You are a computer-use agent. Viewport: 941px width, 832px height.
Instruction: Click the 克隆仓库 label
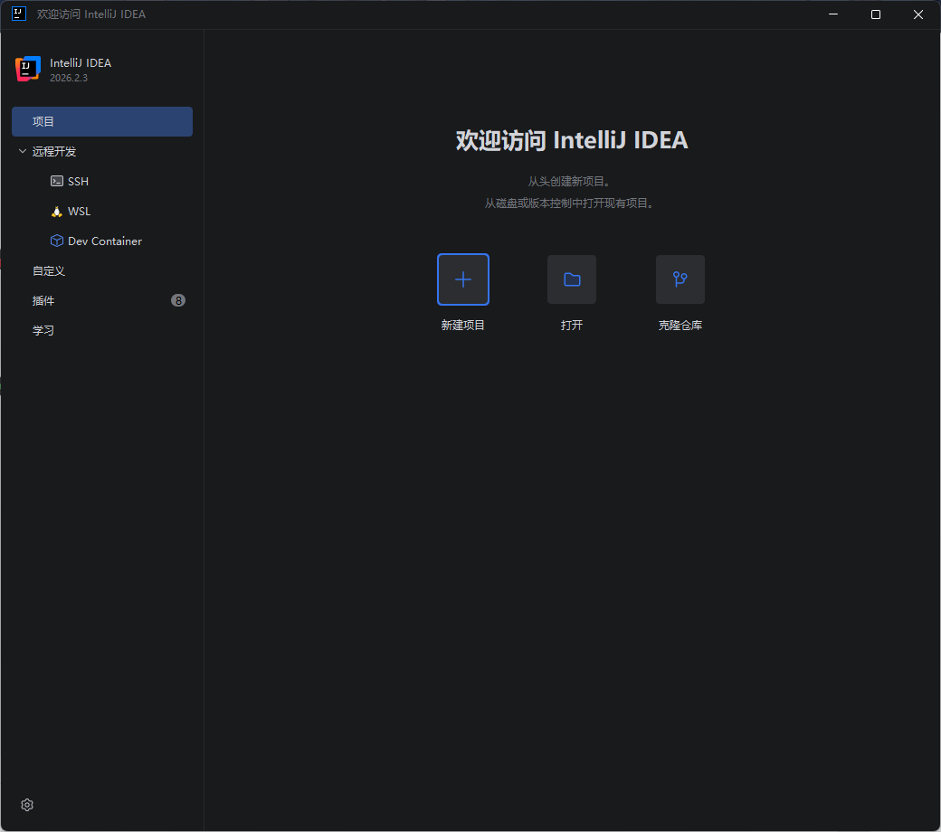click(680, 326)
